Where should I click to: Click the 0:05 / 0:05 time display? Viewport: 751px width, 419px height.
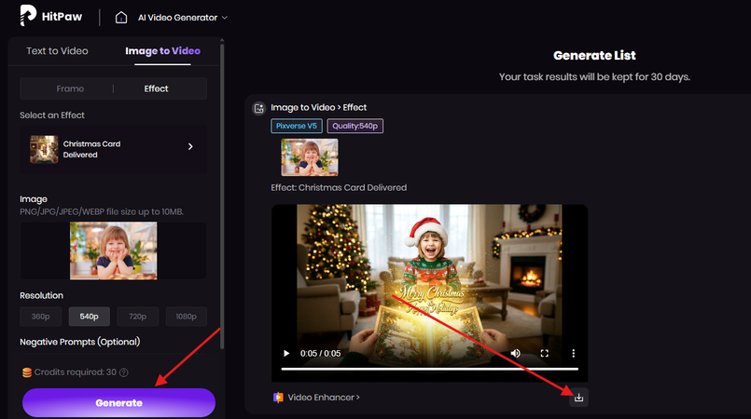(x=320, y=354)
